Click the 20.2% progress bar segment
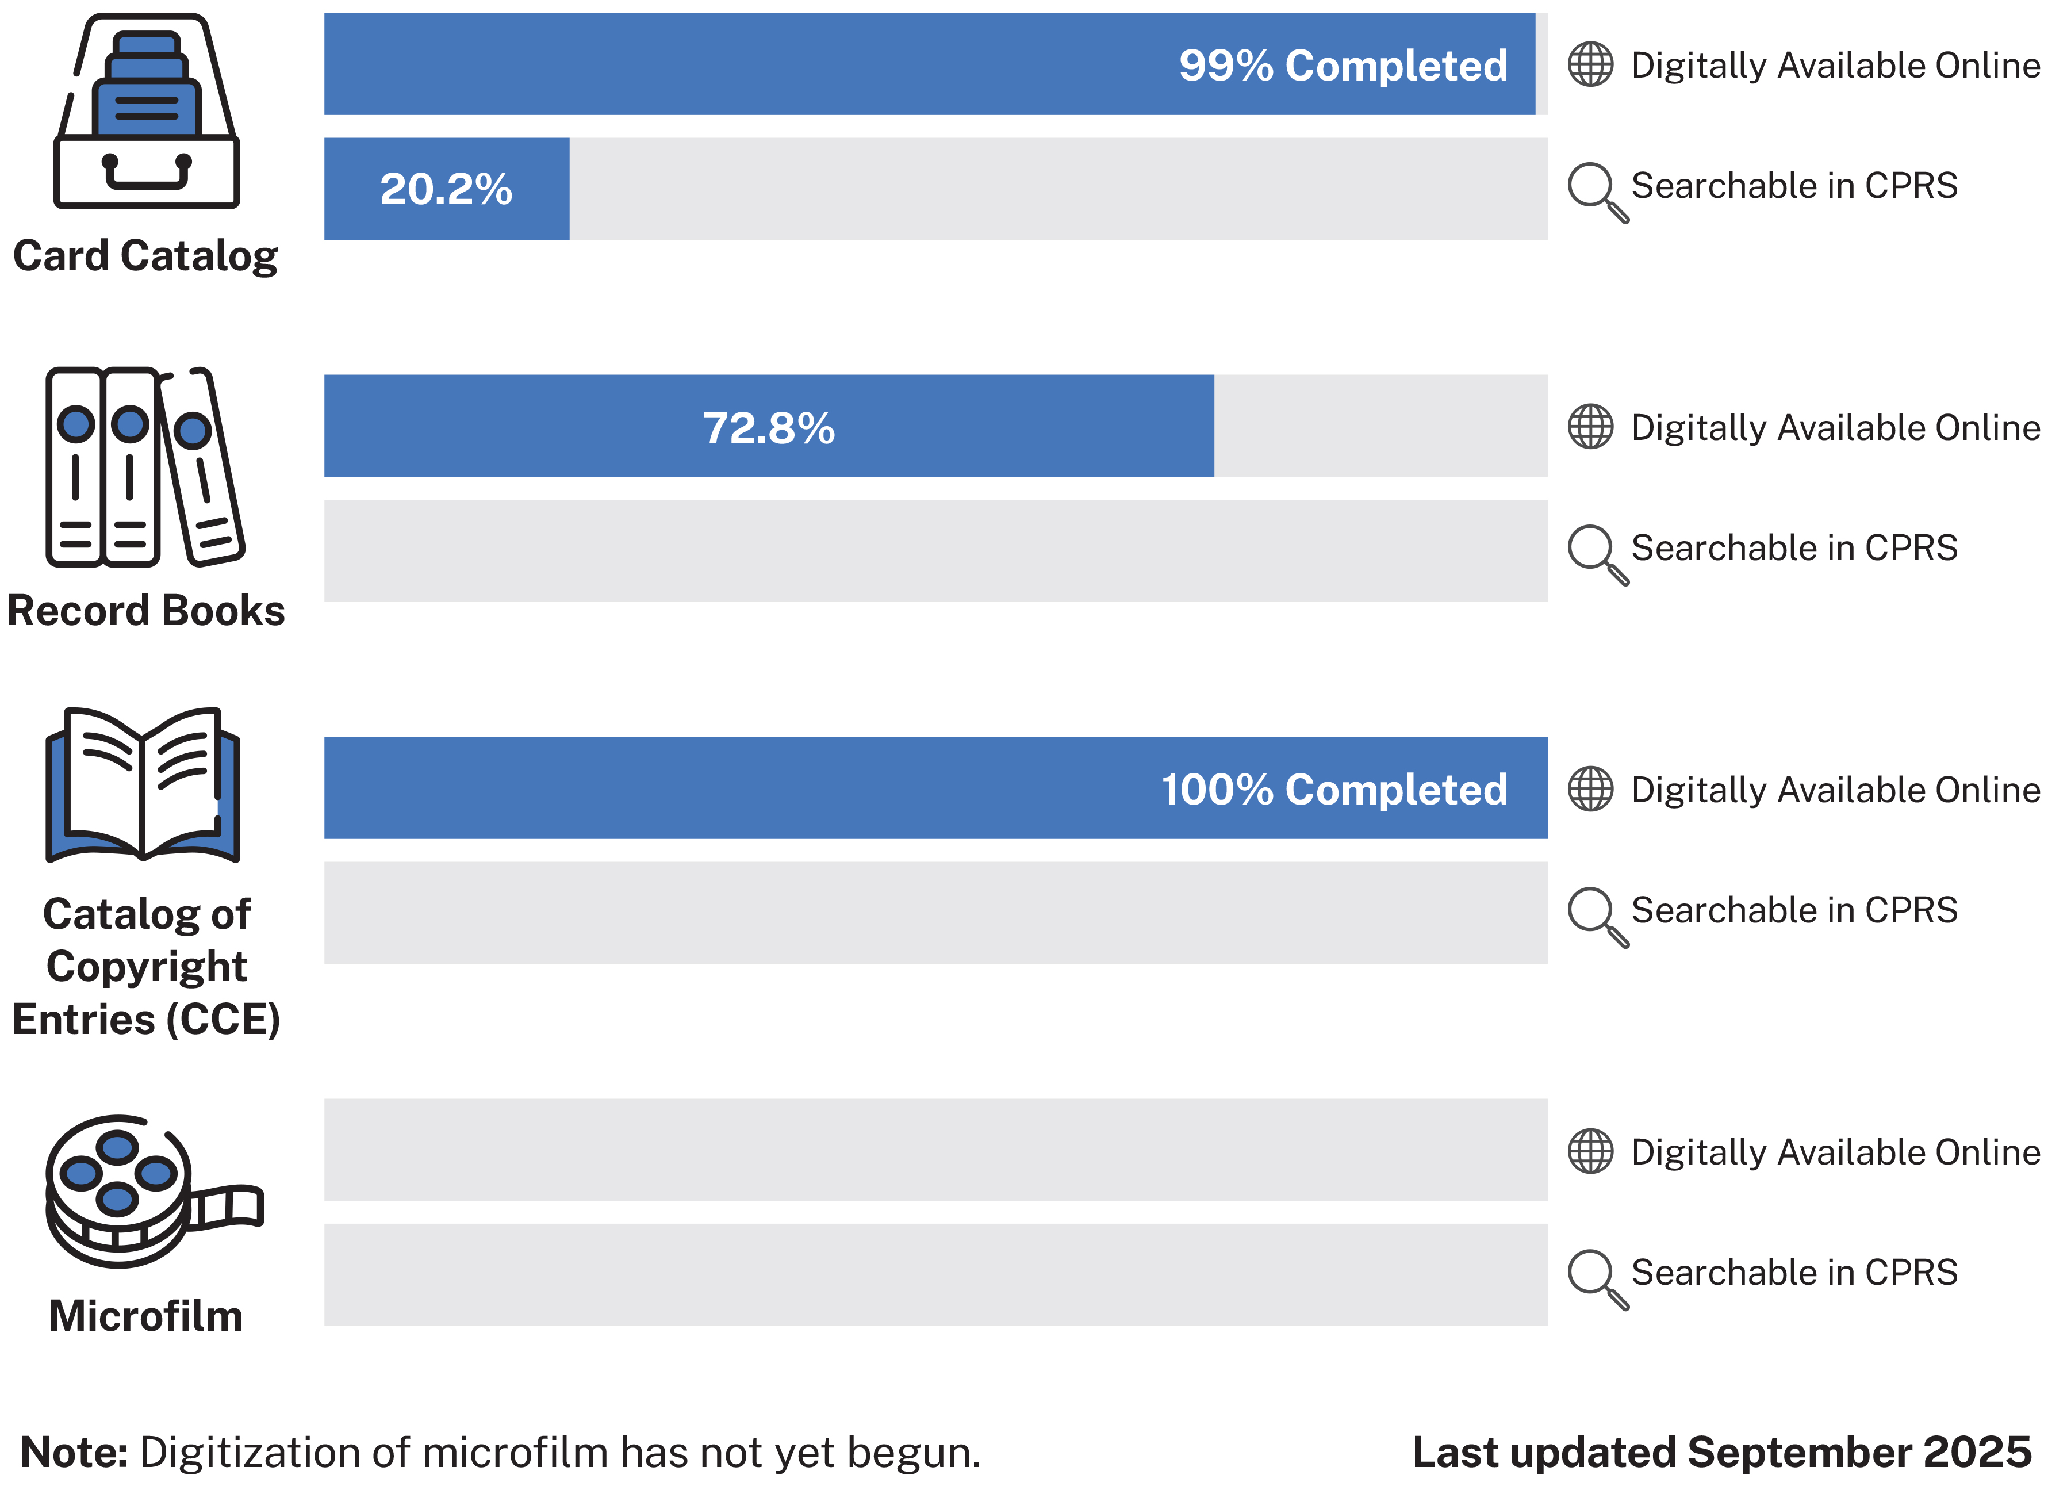This screenshot has height=1486, width=2048. (x=446, y=189)
